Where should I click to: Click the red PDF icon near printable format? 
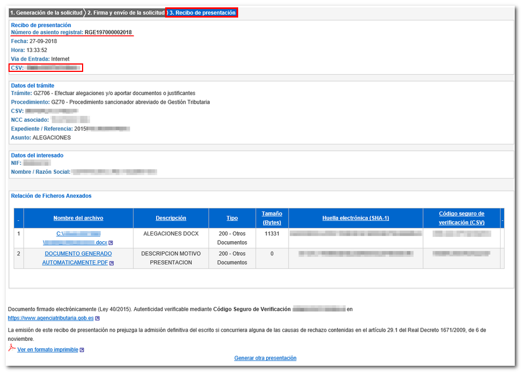12,348
